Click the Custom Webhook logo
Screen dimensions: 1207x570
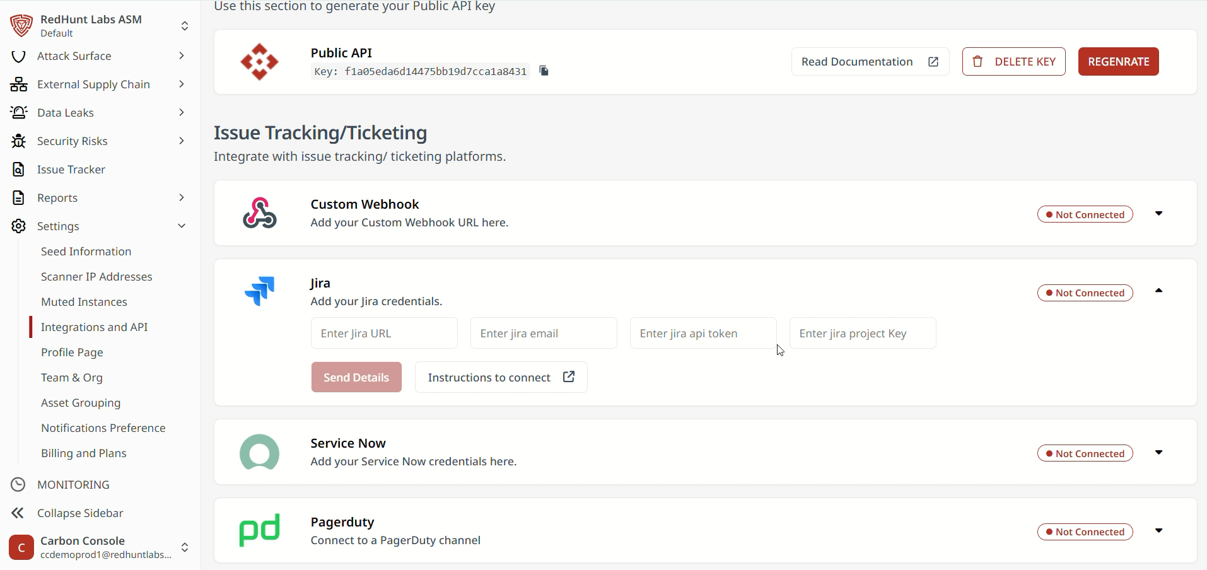coord(259,212)
